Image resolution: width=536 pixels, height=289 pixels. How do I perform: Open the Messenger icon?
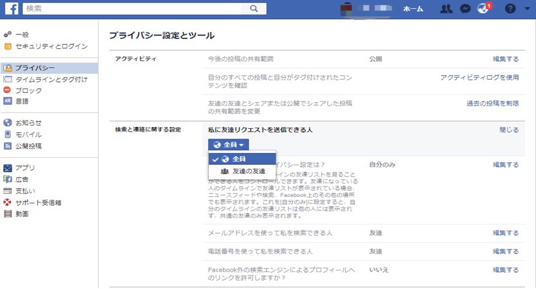(x=465, y=9)
